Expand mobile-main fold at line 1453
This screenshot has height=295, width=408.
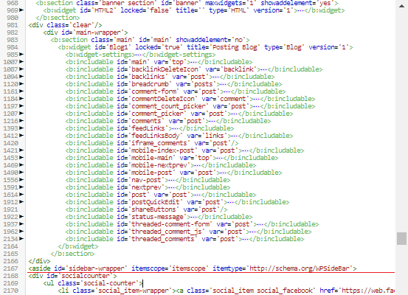[x=21, y=158]
